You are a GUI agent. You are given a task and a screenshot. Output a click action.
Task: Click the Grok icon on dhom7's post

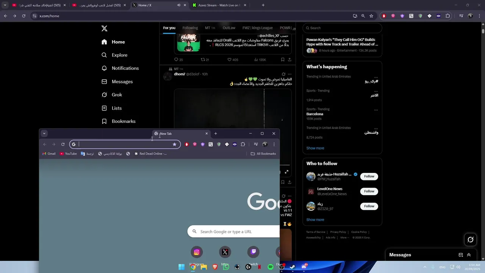click(283, 74)
